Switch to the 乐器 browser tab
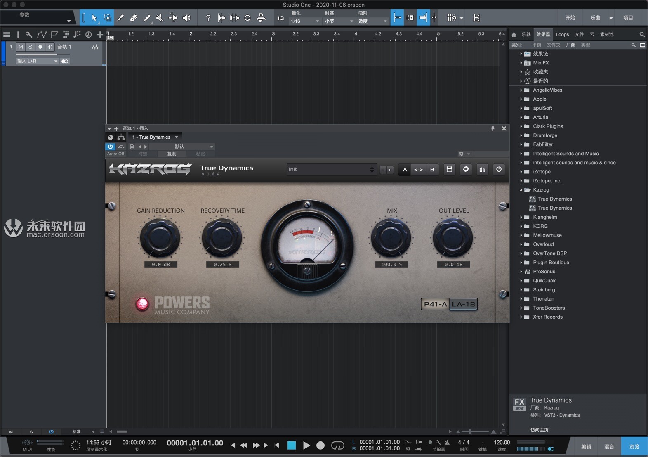Viewport: 648px width, 457px height. click(x=526, y=35)
